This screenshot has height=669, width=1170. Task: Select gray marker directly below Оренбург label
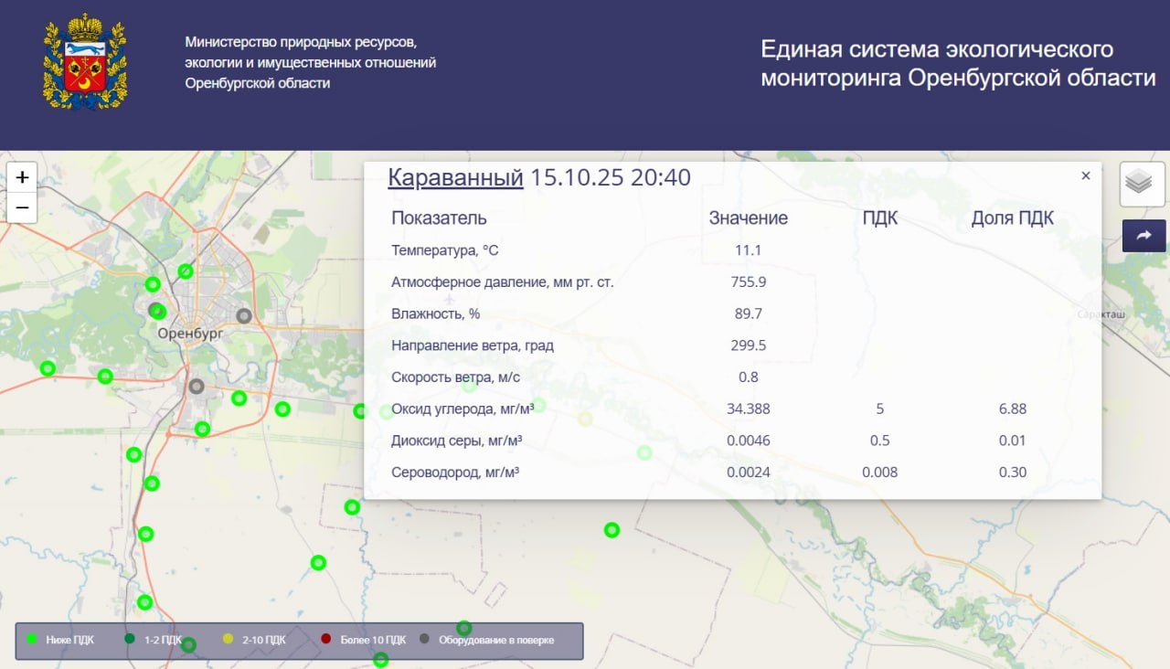(x=197, y=387)
